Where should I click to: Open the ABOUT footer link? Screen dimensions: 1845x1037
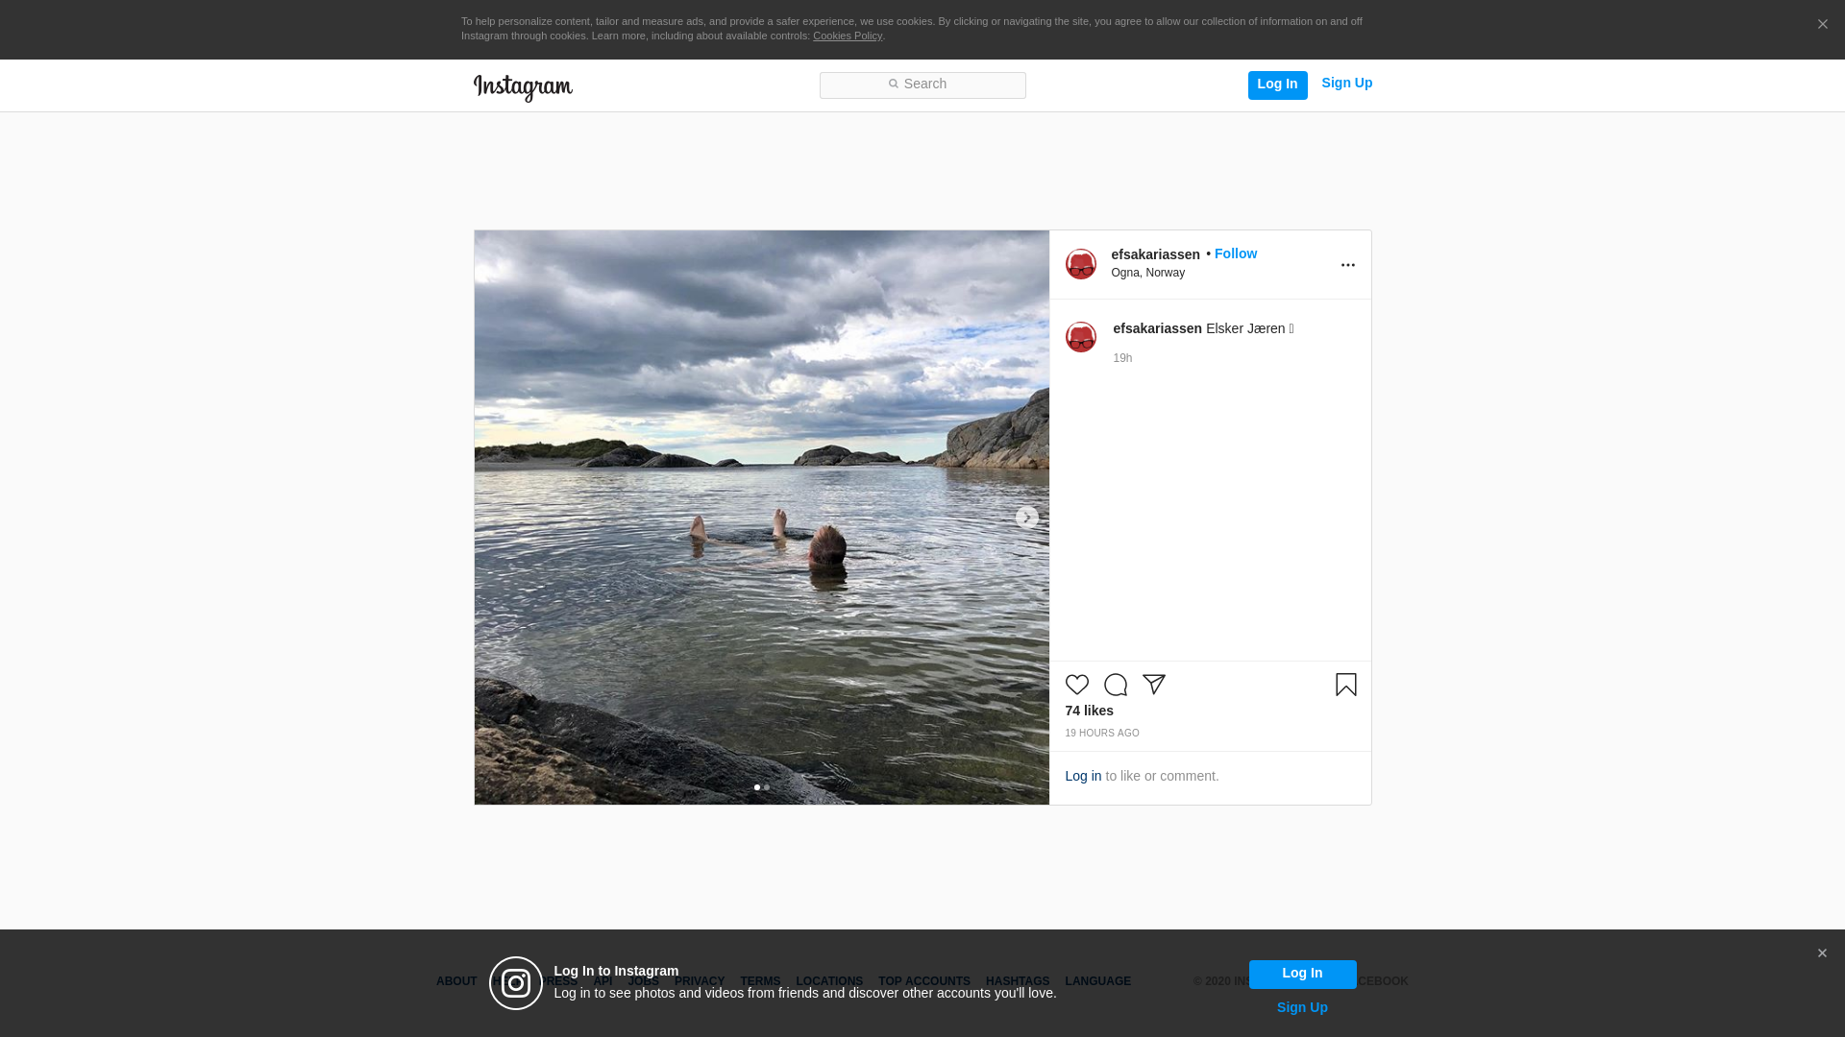tap(456, 981)
